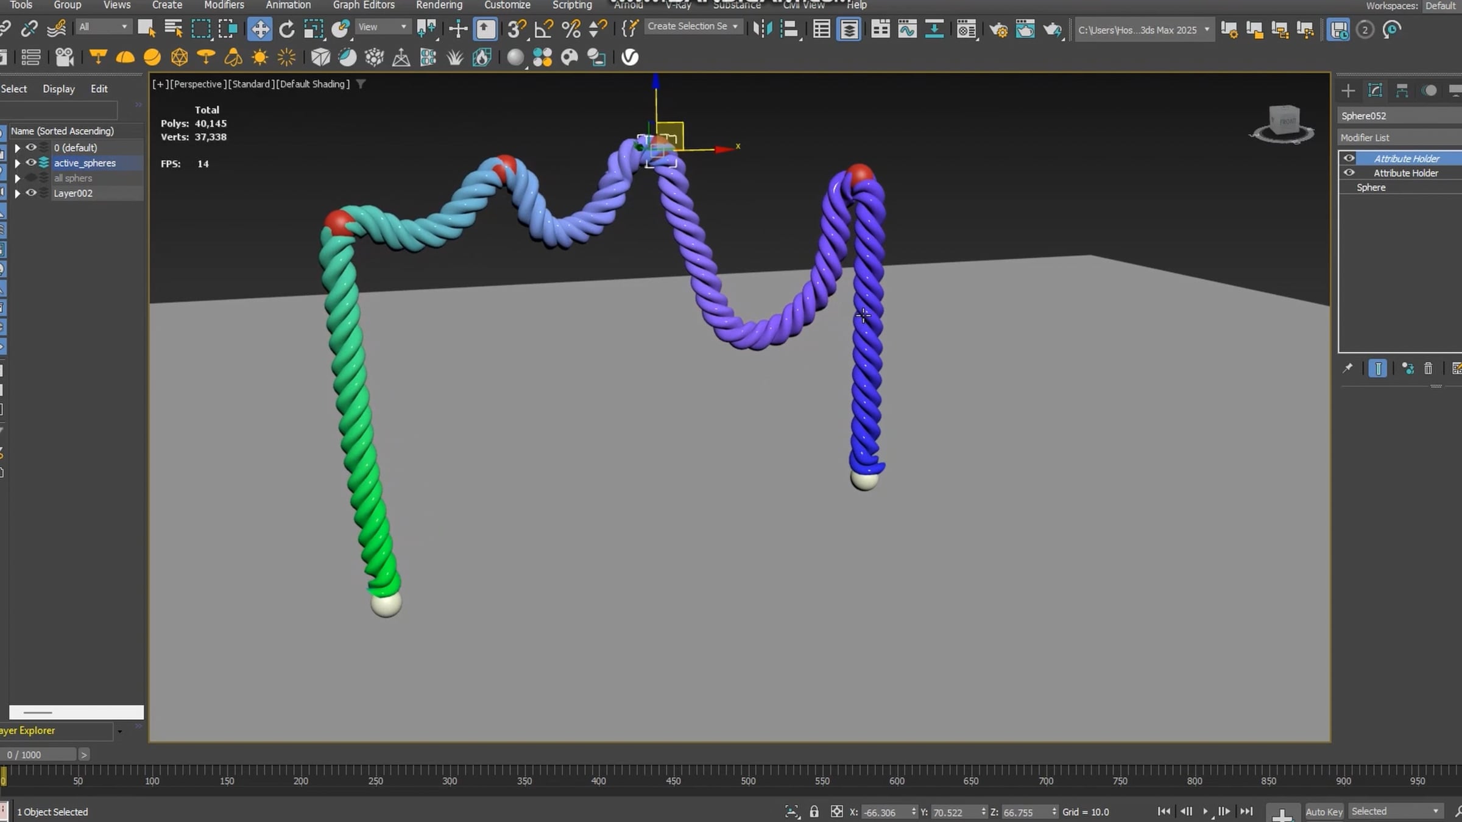Click the Auto Key button
This screenshot has width=1462, height=822.
1324,812
